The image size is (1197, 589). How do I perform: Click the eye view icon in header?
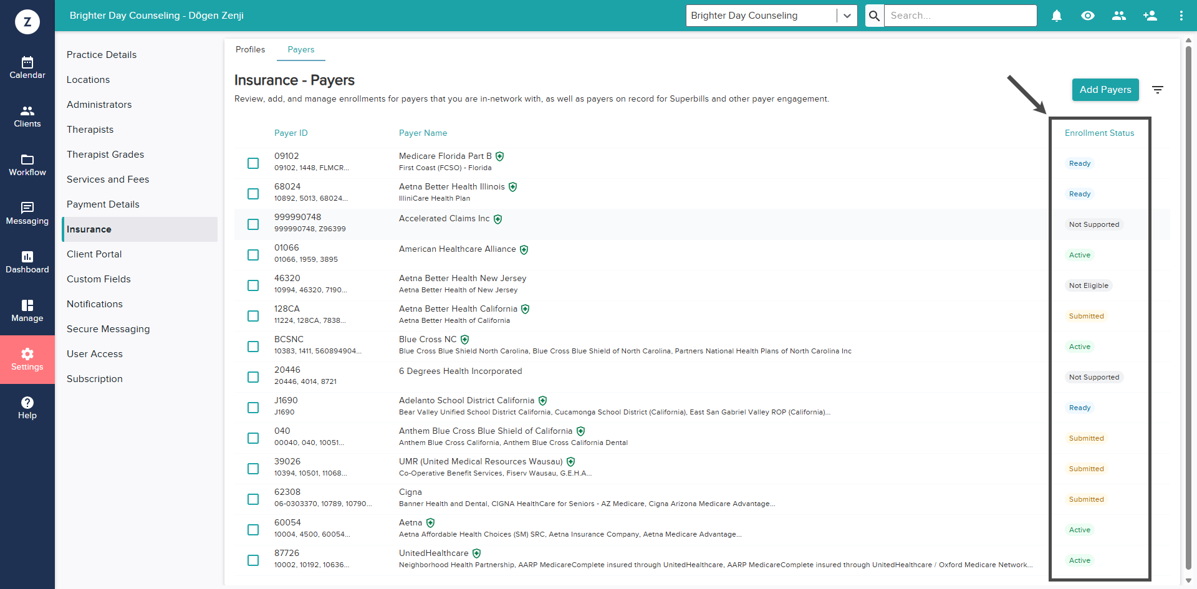coord(1088,16)
